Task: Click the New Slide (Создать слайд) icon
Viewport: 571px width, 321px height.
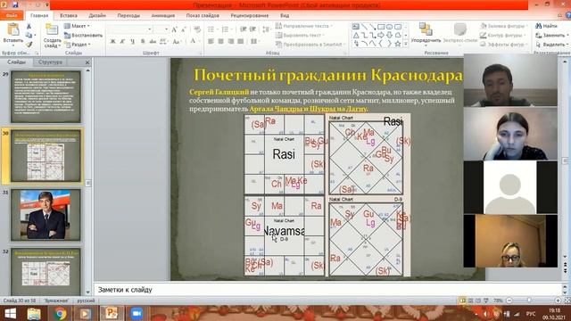Action: point(52,29)
